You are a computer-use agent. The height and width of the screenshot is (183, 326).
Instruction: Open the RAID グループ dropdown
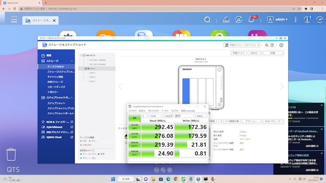(x=273, y=121)
